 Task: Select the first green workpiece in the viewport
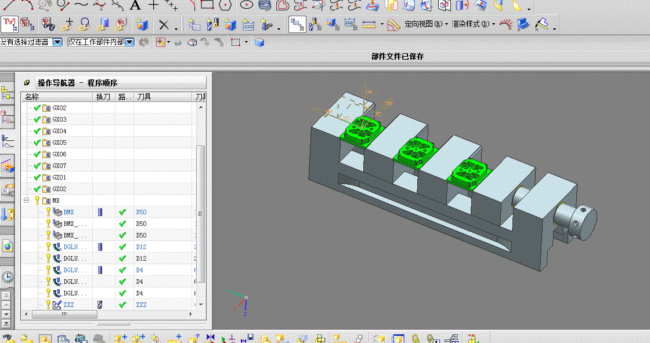pos(362,130)
